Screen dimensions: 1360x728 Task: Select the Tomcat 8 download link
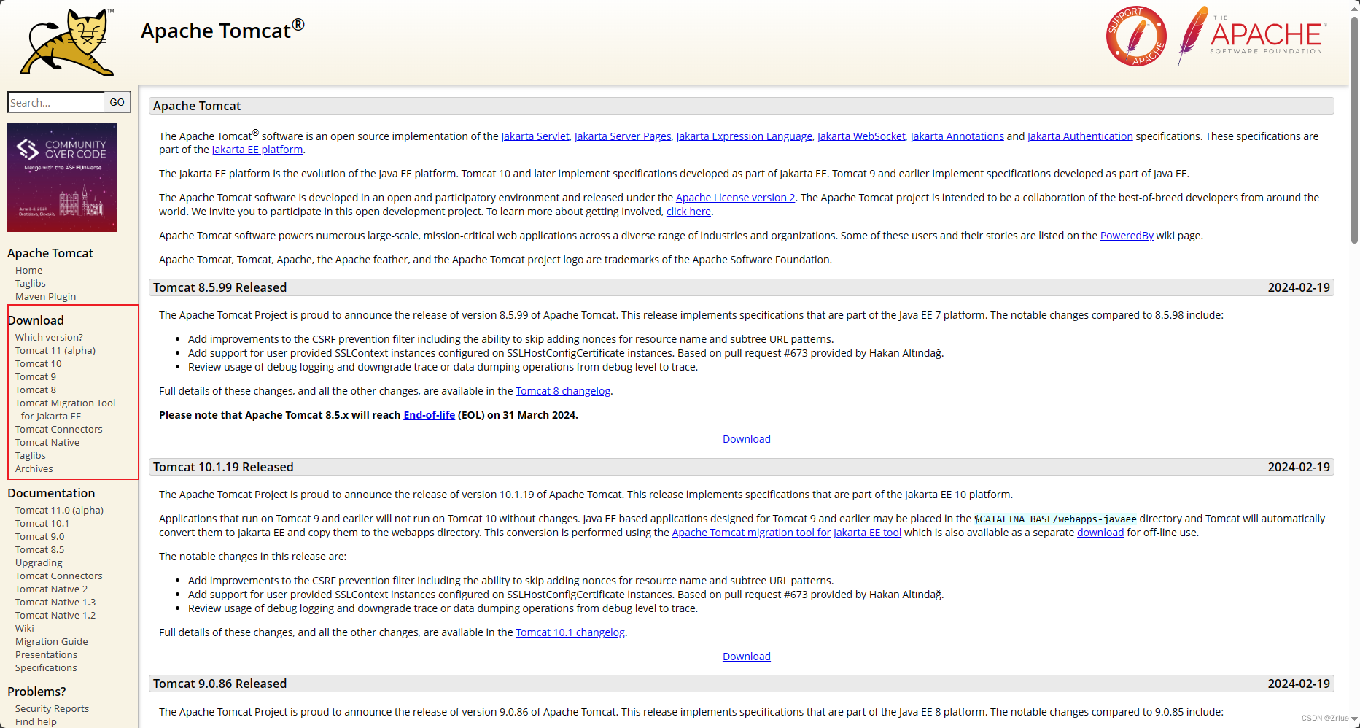point(36,390)
